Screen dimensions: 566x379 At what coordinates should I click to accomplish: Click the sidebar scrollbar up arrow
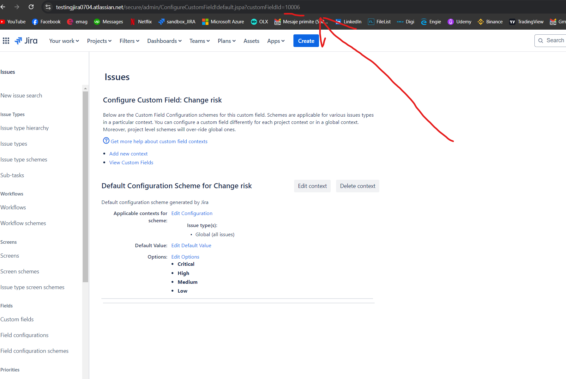[x=85, y=88]
